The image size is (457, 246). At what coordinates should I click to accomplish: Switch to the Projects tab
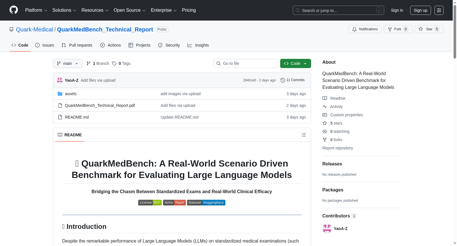(x=139, y=45)
